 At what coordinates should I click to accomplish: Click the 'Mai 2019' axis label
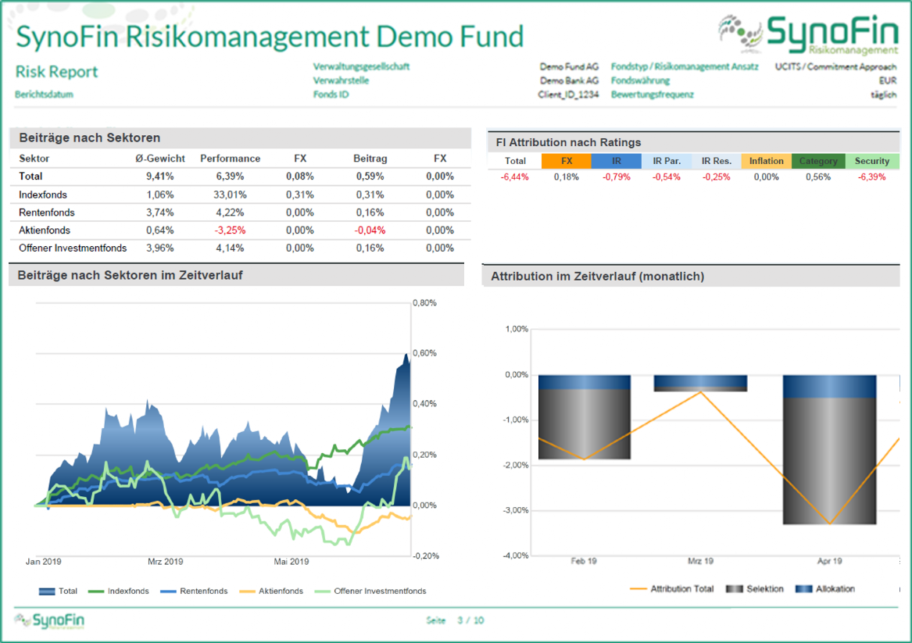pyautogui.click(x=291, y=562)
